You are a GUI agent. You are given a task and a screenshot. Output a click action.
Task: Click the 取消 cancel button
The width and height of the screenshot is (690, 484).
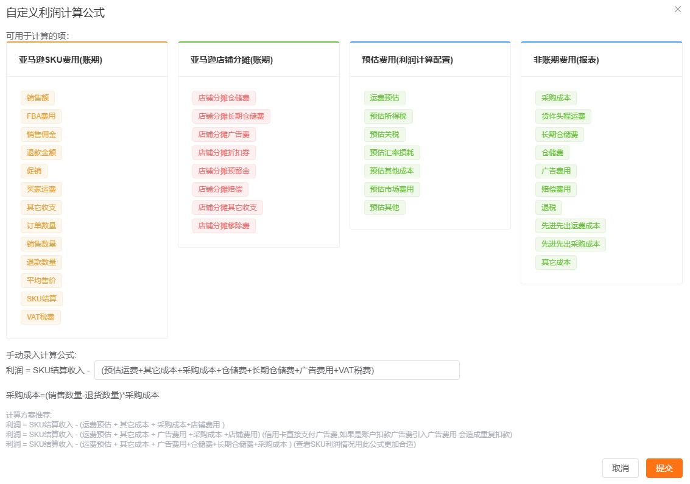[x=620, y=468]
